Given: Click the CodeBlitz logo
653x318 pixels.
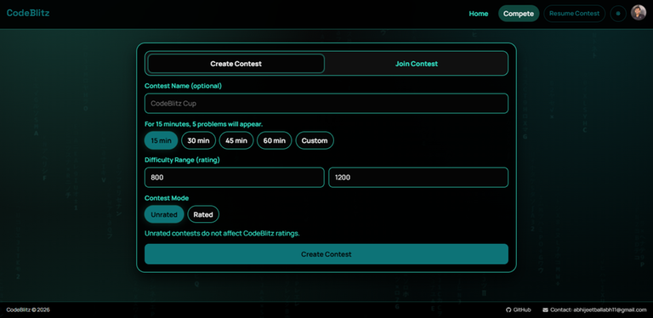Looking at the screenshot, I should coord(28,13).
